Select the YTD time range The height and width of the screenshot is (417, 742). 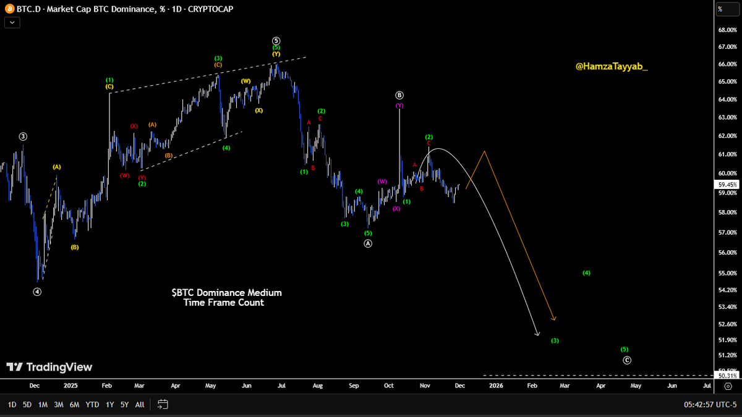point(92,405)
